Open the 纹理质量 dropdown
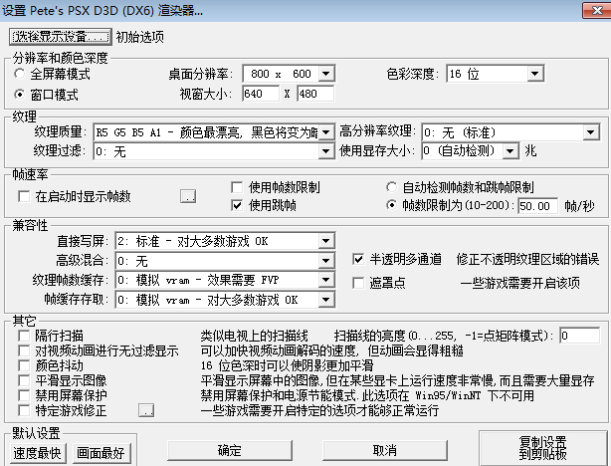Viewport: 611px width, 466px height. 214,132
